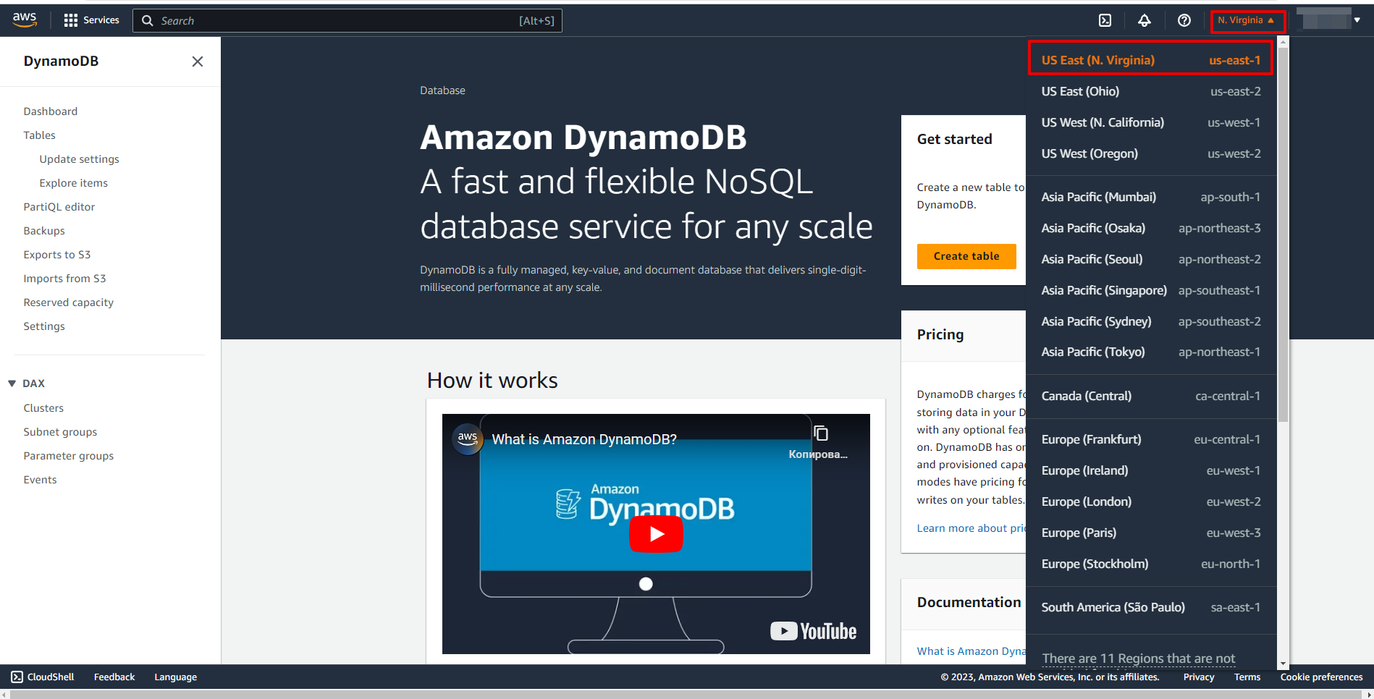
Task: Click the YouTube logo on video
Action: [x=814, y=631]
